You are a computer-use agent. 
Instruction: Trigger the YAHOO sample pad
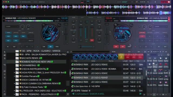coord(160,78)
